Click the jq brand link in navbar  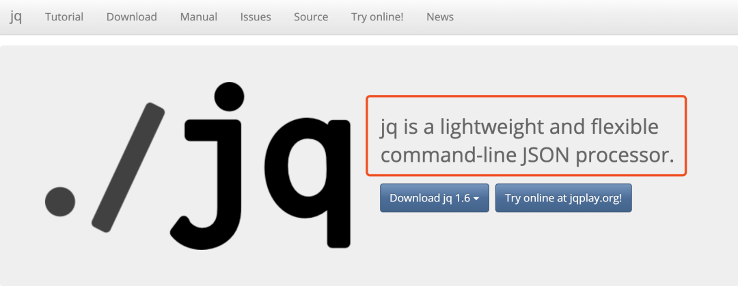pos(16,17)
